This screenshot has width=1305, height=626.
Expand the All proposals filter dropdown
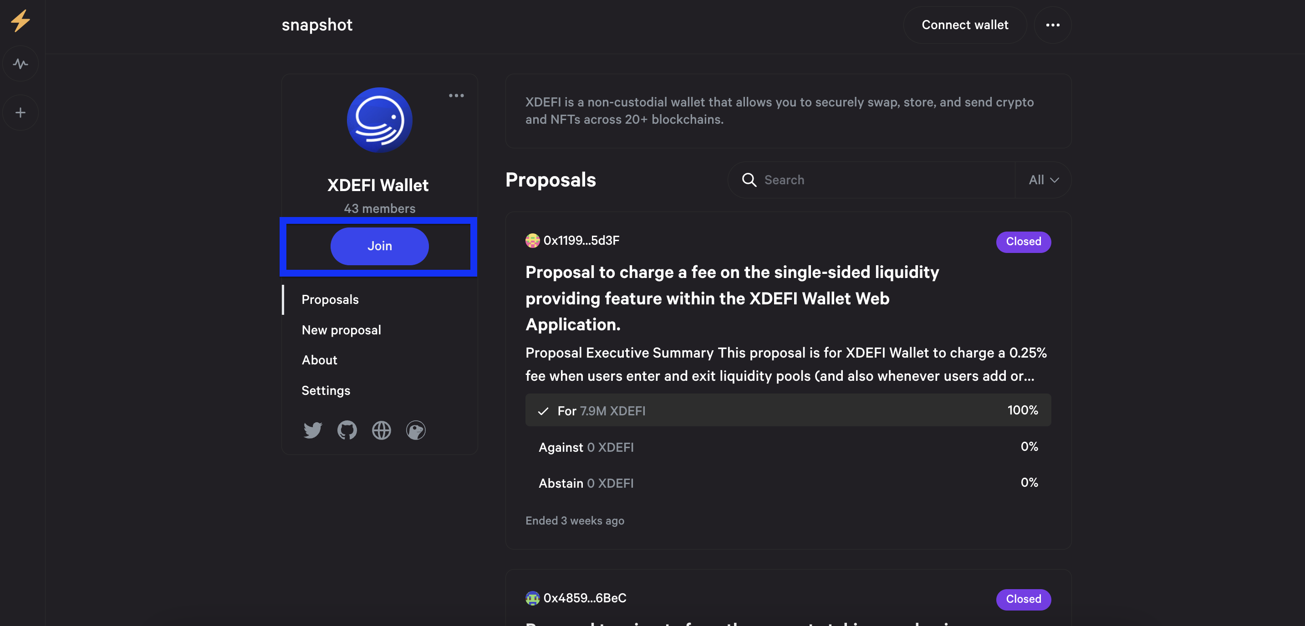(1043, 180)
